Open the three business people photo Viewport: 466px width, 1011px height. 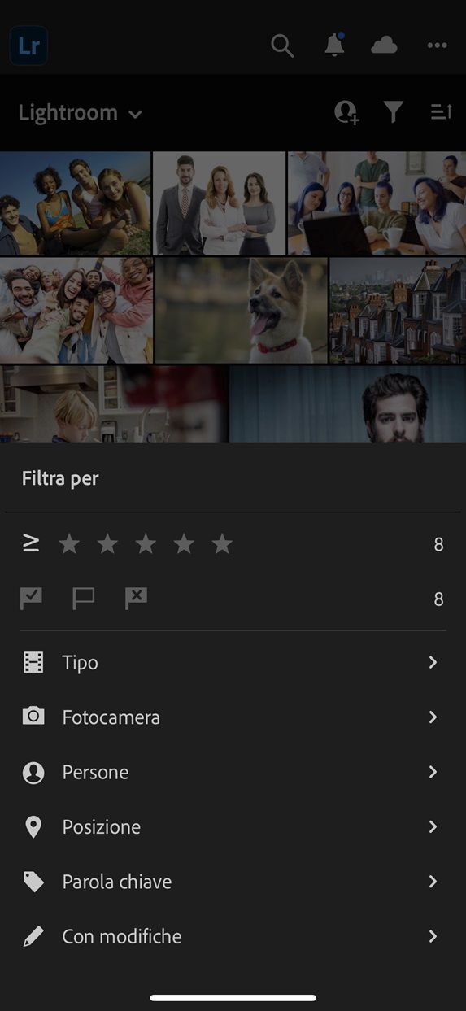tap(220, 203)
